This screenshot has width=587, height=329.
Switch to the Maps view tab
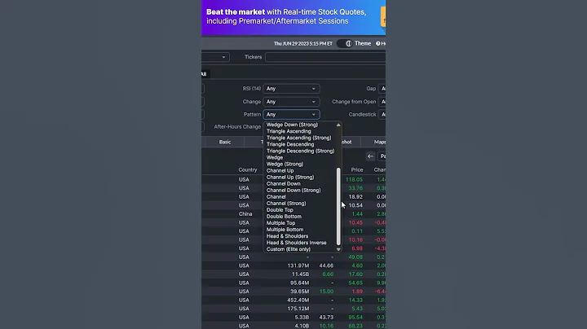point(379,142)
